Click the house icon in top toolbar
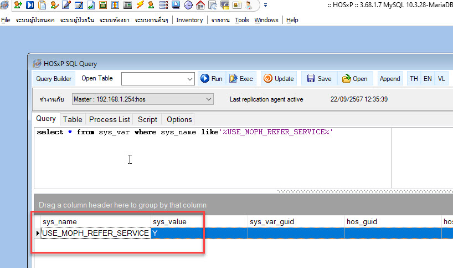The width and height of the screenshot is (453, 268). click(200, 6)
